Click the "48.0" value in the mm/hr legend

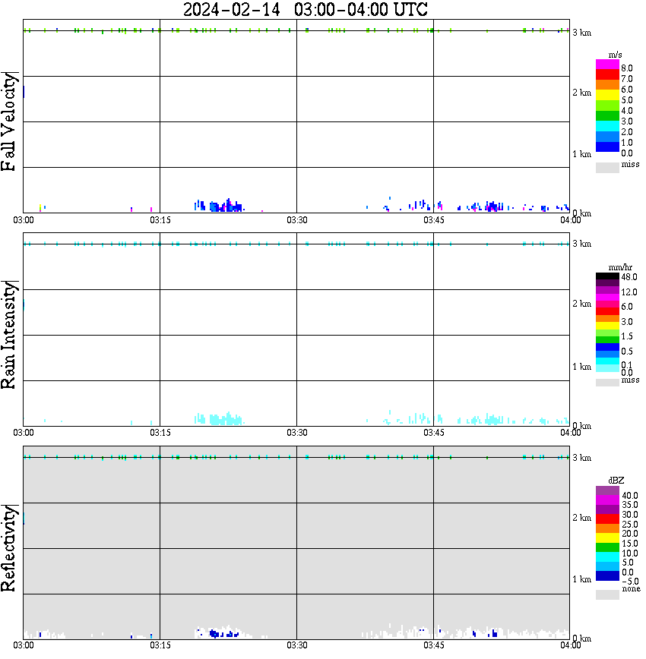point(629,277)
